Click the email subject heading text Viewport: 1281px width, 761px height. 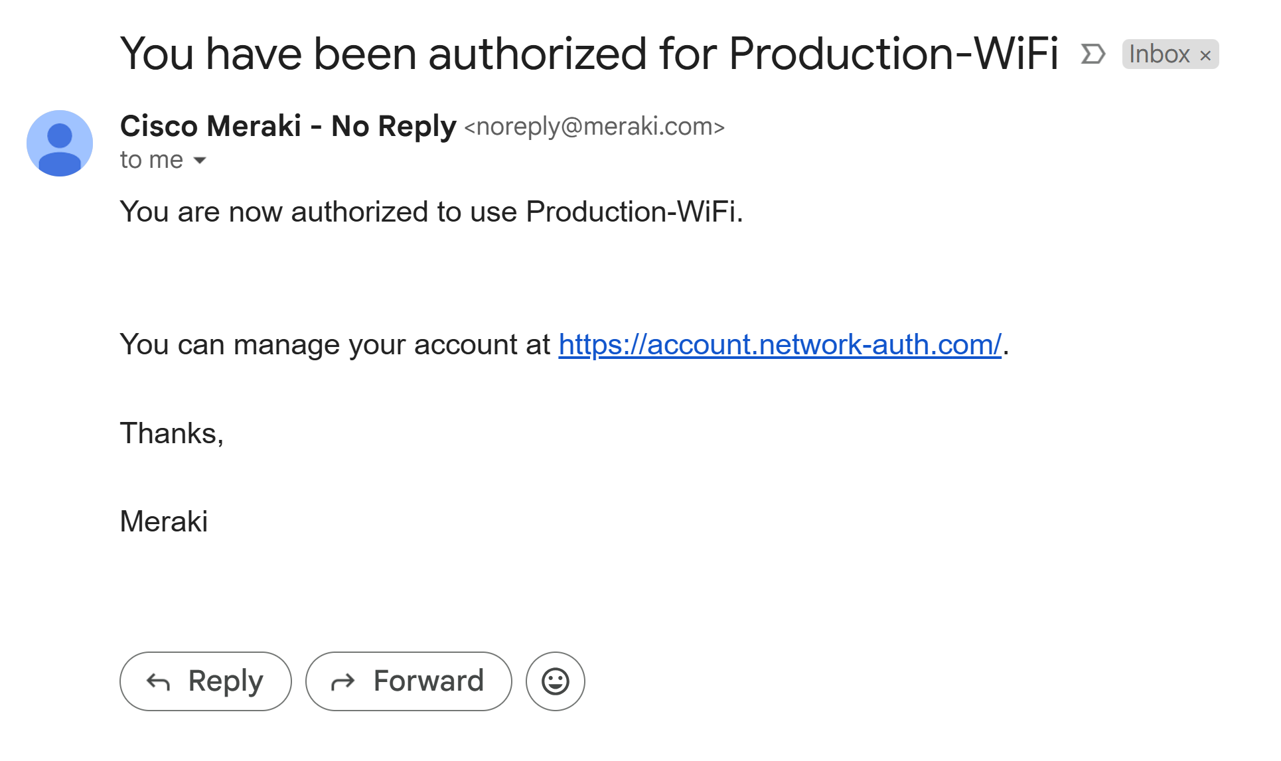(589, 54)
